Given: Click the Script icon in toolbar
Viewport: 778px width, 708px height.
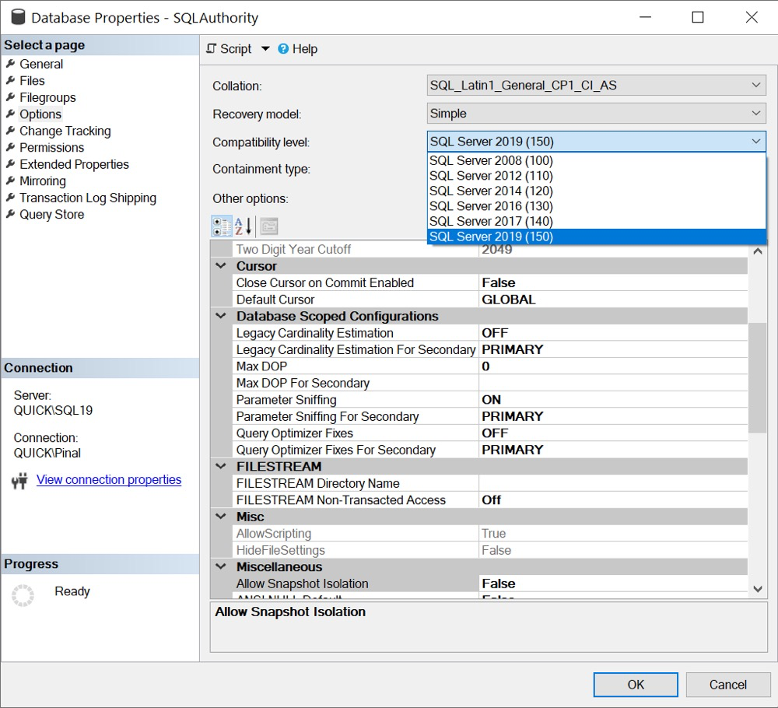Looking at the screenshot, I should [212, 49].
